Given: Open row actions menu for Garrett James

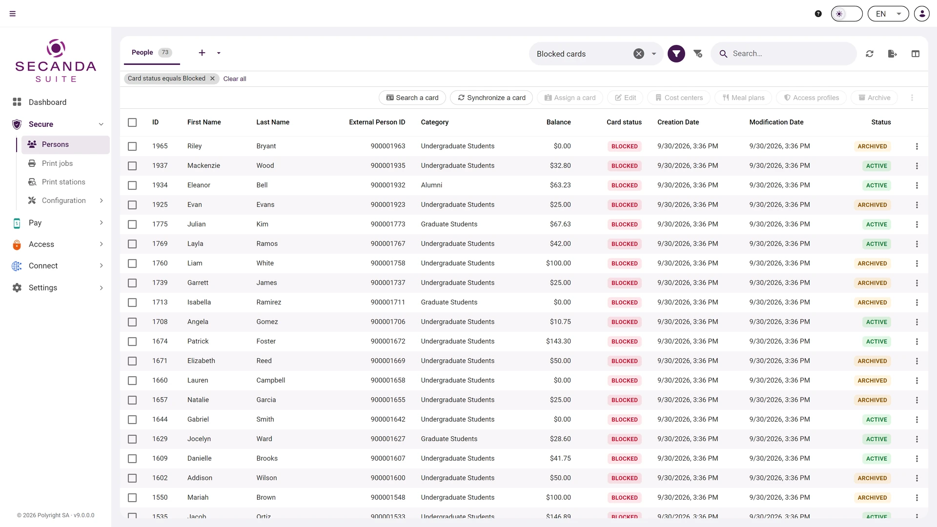Looking at the screenshot, I should pos(917,283).
